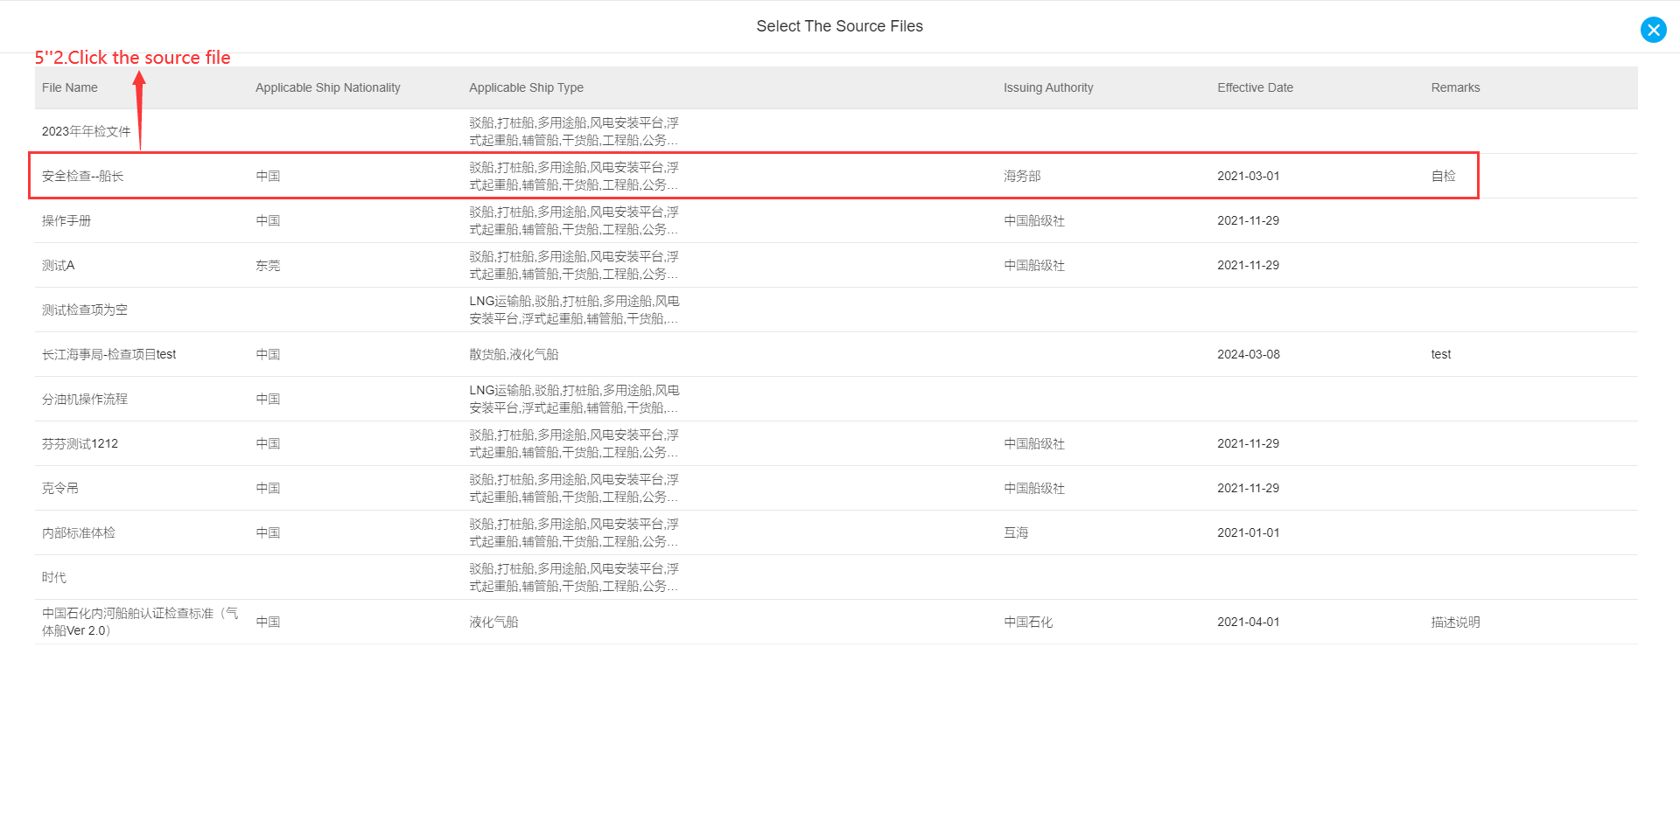Click the Select The Source Files title

[839, 26]
